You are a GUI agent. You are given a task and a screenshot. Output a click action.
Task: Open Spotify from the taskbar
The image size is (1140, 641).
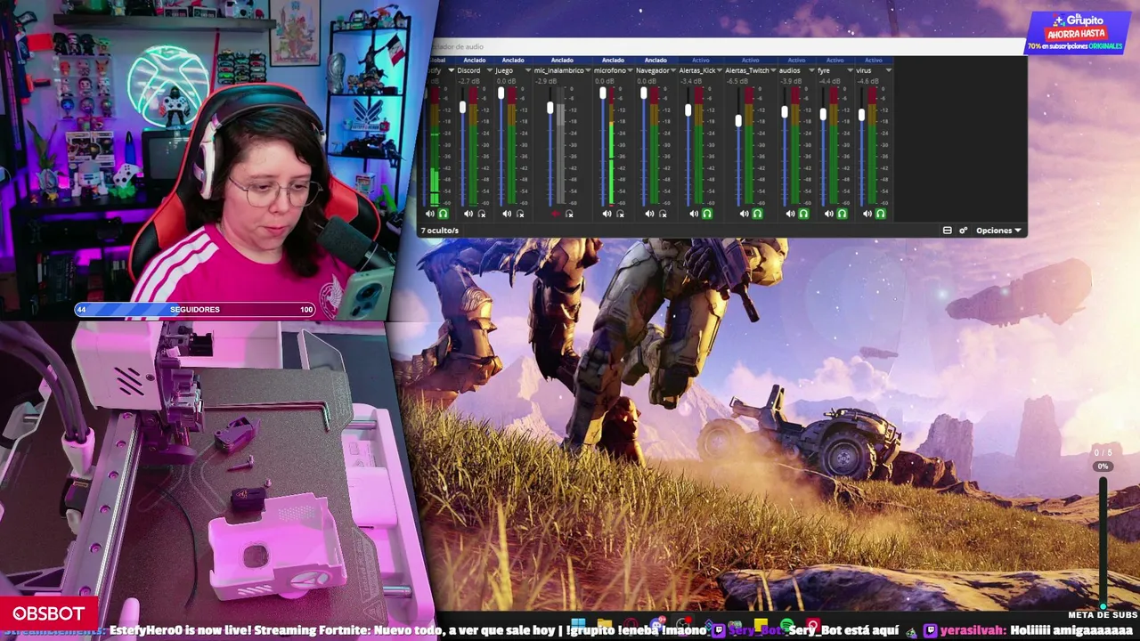tap(786, 626)
